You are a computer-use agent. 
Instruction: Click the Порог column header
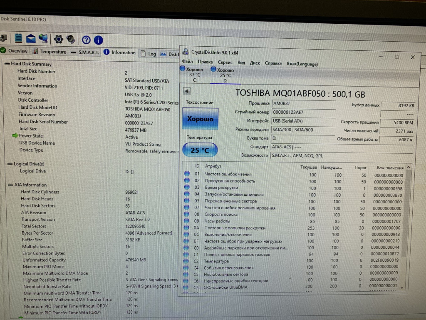click(x=360, y=167)
